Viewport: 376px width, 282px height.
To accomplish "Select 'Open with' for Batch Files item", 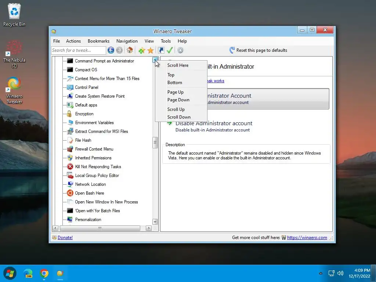I will 97,211.
